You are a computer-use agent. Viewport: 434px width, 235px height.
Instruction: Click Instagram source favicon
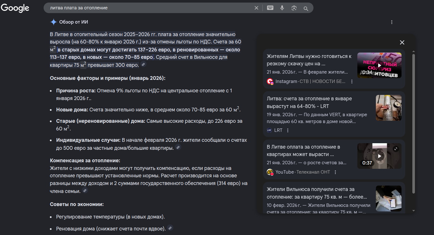tap(270, 82)
